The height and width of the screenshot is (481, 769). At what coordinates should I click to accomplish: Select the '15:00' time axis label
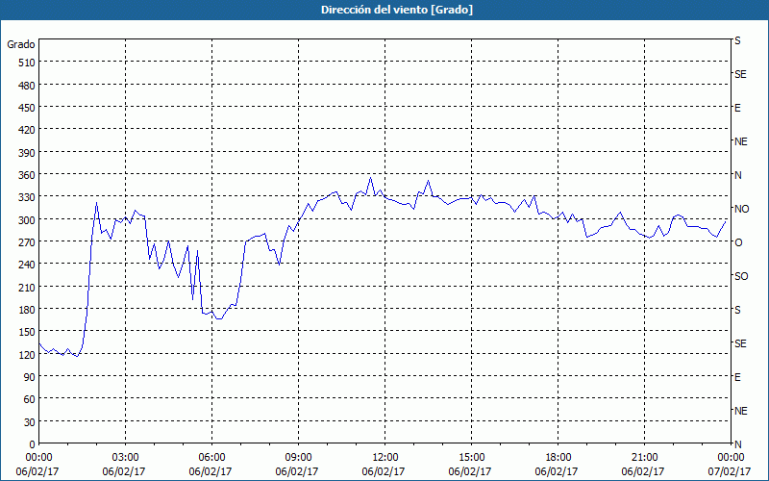[471, 458]
